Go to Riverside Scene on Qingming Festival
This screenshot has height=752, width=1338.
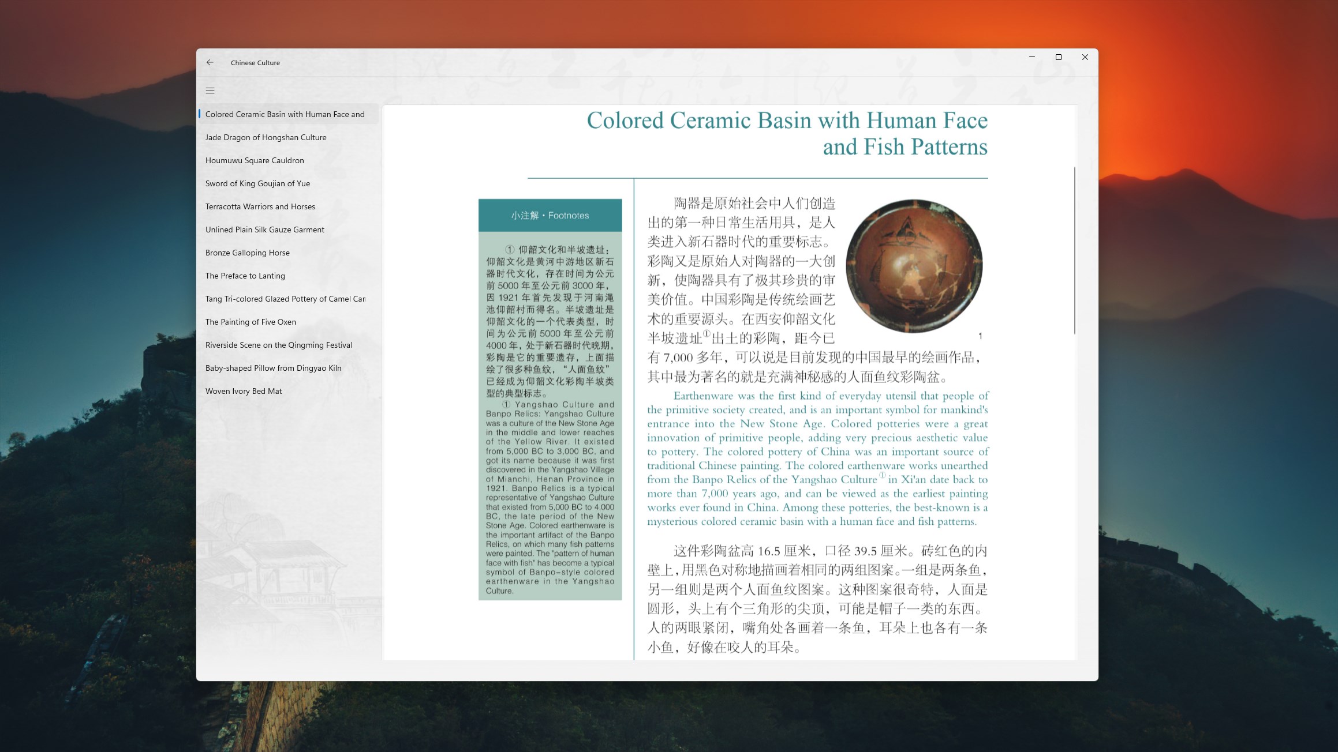pos(279,345)
